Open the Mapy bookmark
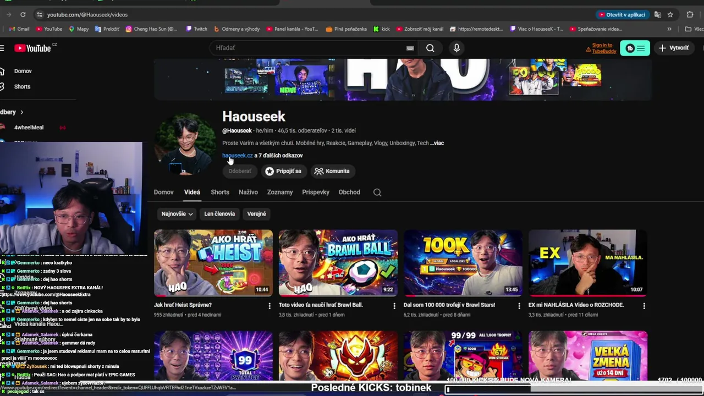This screenshot has width=704, height=396. coord(79,29)
